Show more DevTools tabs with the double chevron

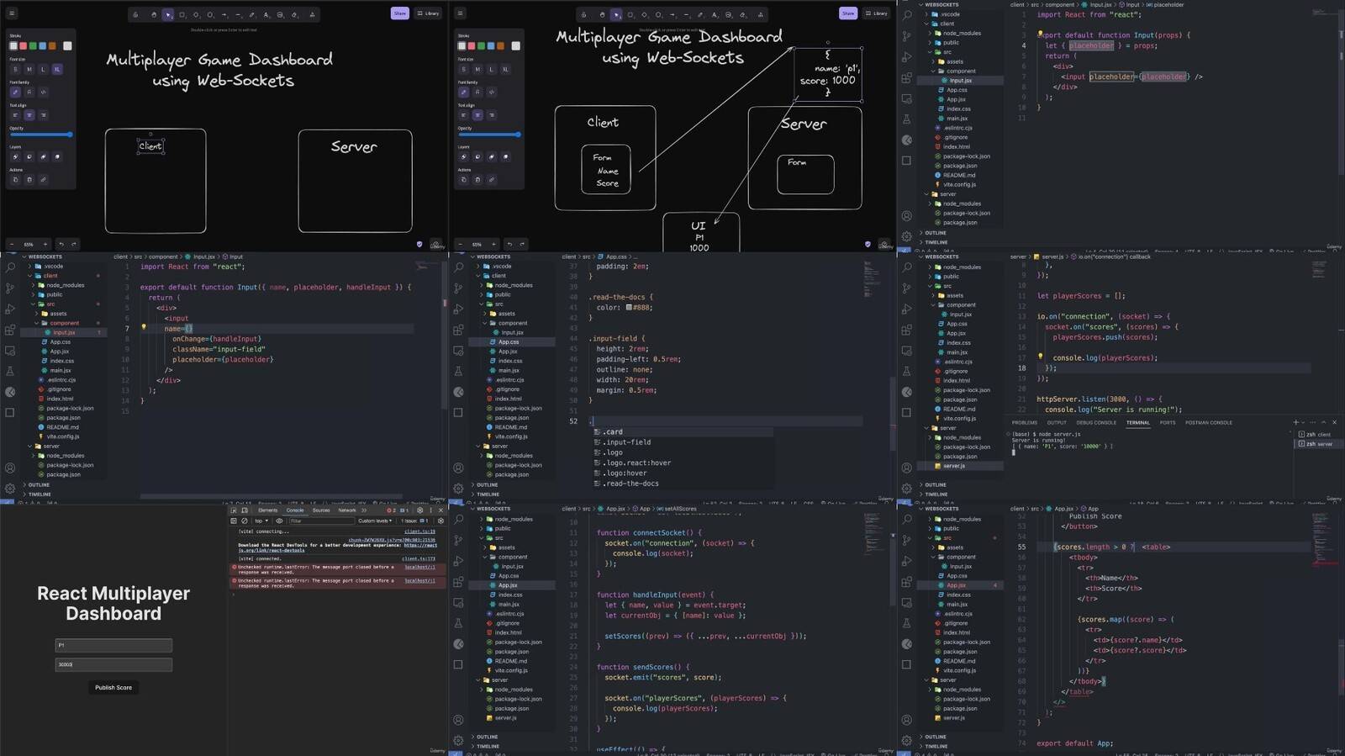click(364, 510)
